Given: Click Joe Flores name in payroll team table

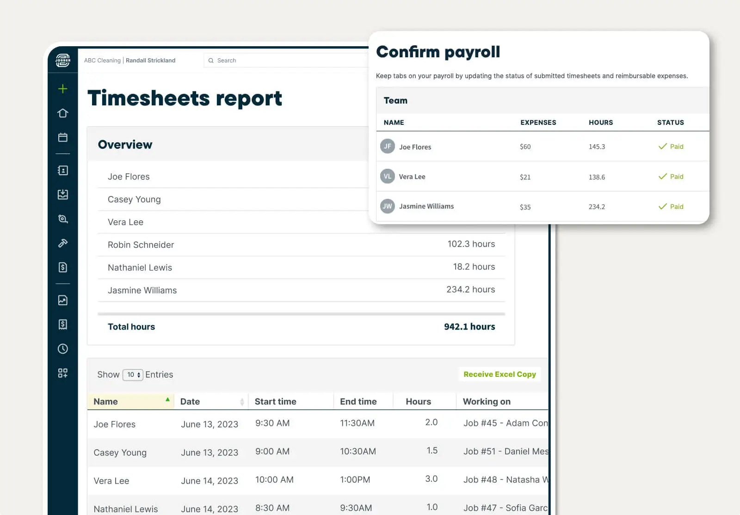Looking at the screenshot, I should click(415, 147).
